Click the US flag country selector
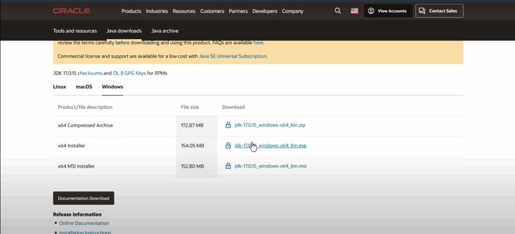The width and height of the screenshot is (515, 234). (355, 11)
